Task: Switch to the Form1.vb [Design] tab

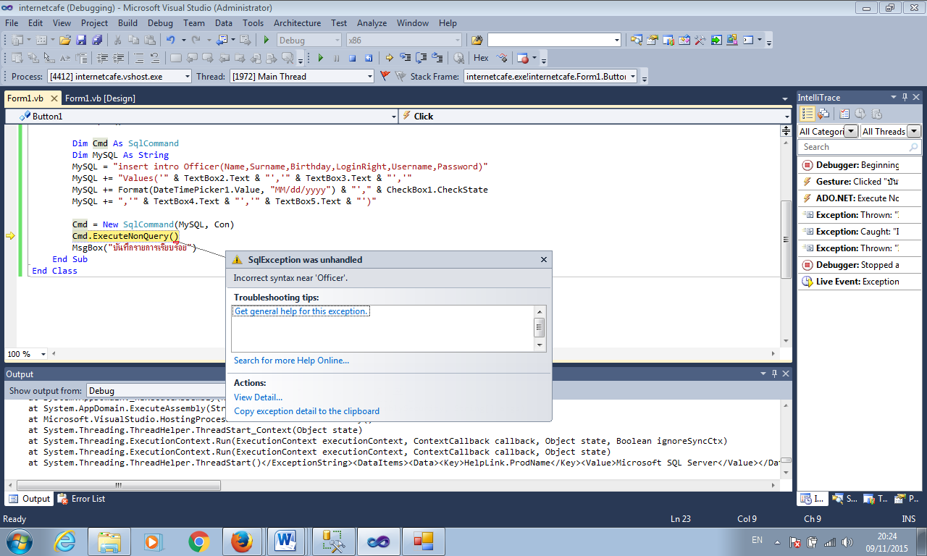Action: pos(100,98)
